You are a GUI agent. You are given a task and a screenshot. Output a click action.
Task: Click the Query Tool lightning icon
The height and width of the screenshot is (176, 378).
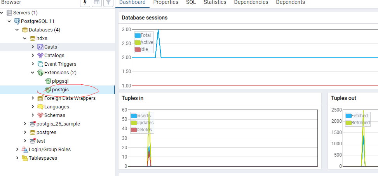pos(85,2)
